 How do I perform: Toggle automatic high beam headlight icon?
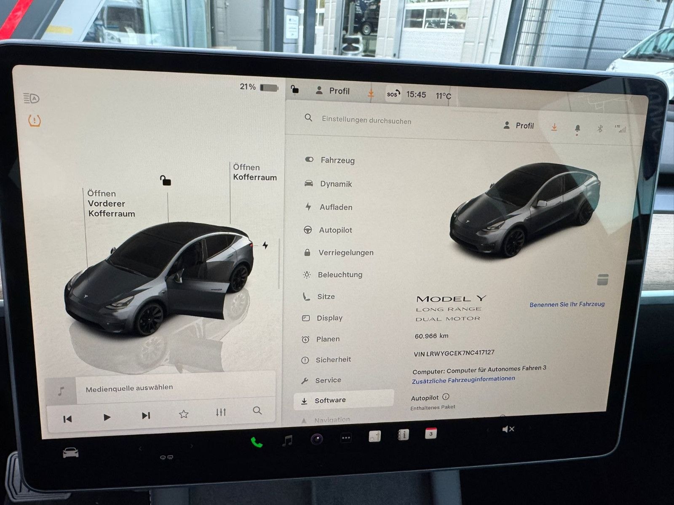(x=32, y=99)
